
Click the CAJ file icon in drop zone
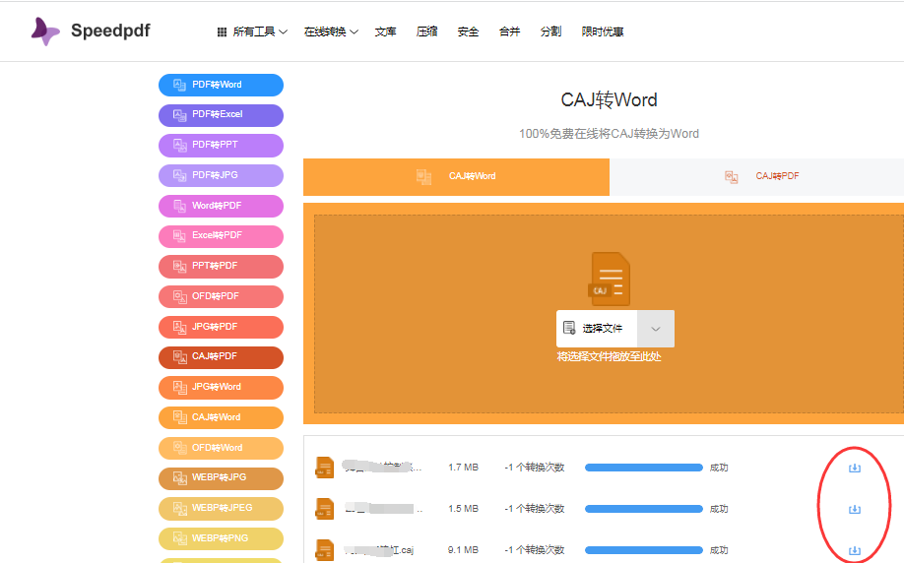(x=609, y=279)
